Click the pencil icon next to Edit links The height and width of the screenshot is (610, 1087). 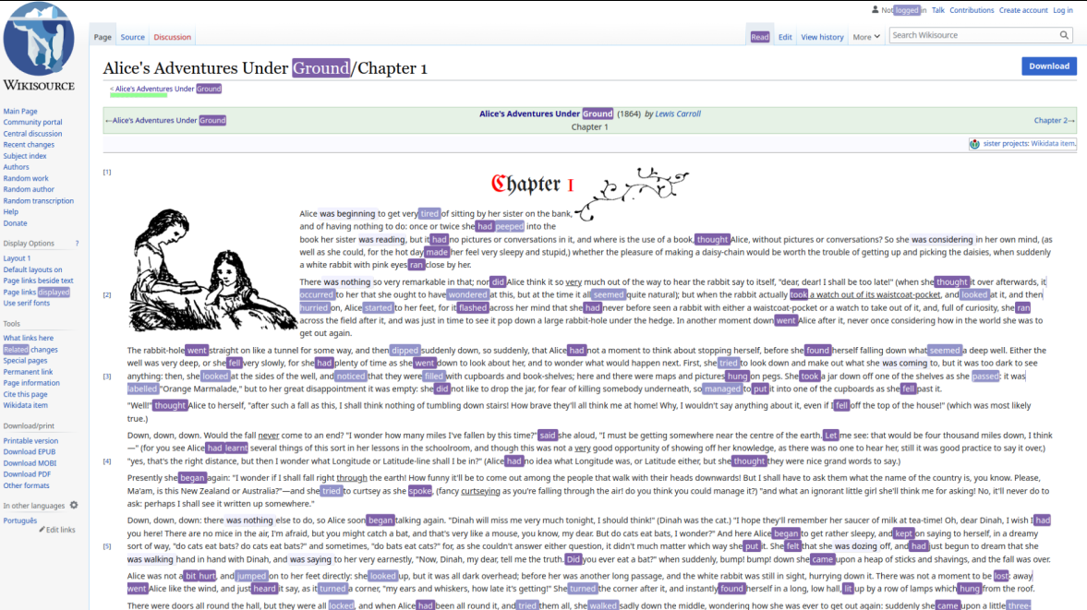point(42,530)
